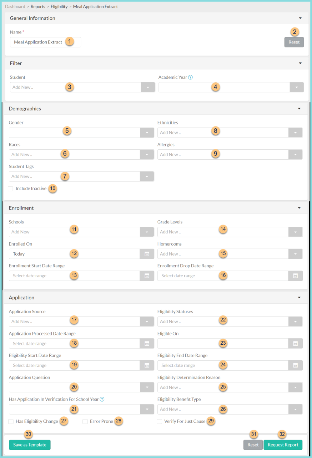Open the Enrollment Drop Date Range calendar
Viewport: 312px width, 458px height.
[296, 276]
